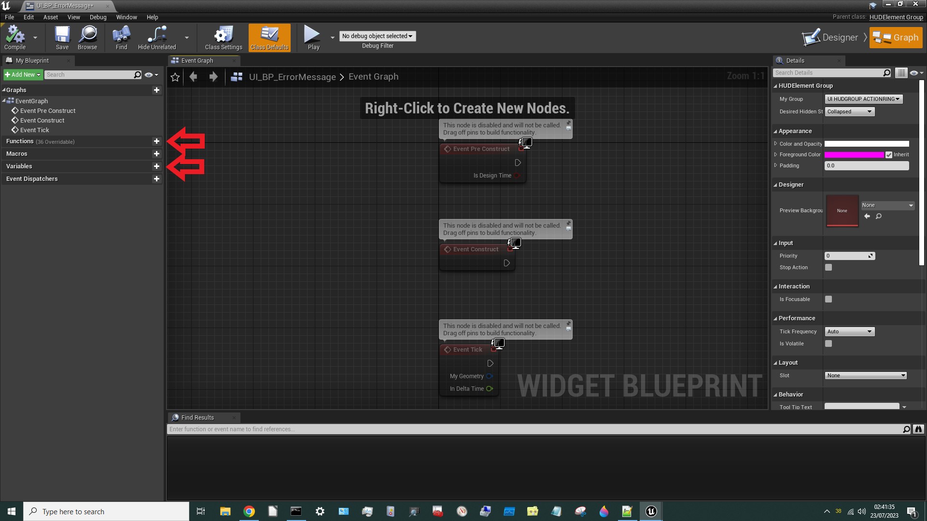Open the Details property matrix grid icon
927x521 pixels.
tap(901, 73)
